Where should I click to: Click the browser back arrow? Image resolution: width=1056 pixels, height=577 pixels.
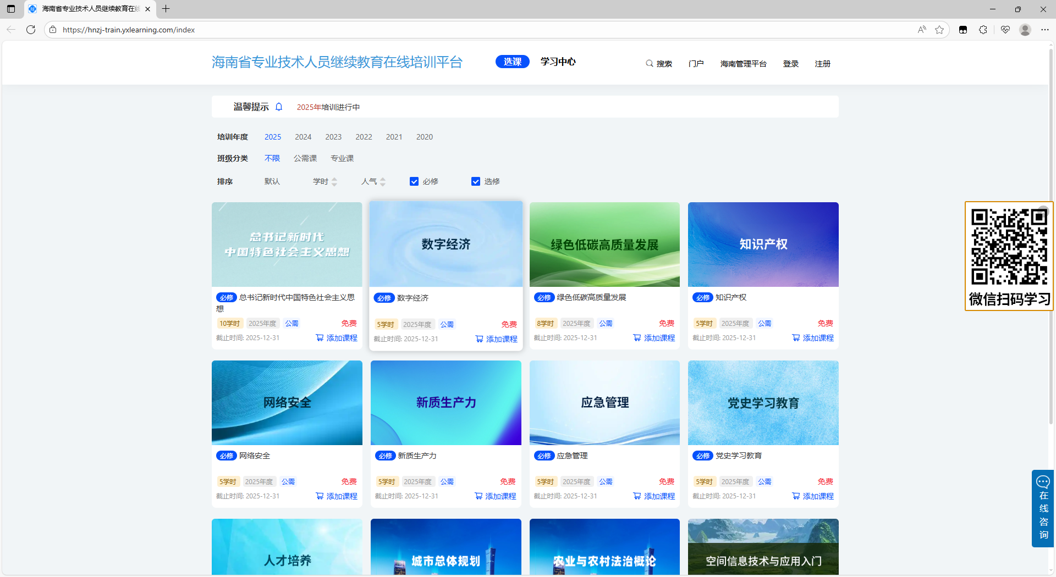(x=11, y=30)
